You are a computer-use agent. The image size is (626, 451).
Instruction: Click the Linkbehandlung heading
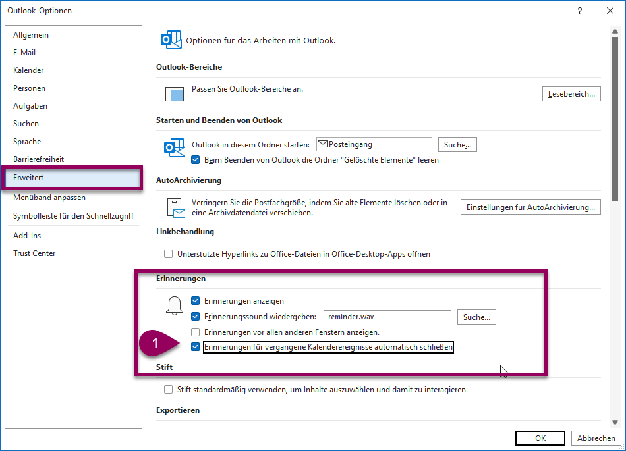(185, 232)
